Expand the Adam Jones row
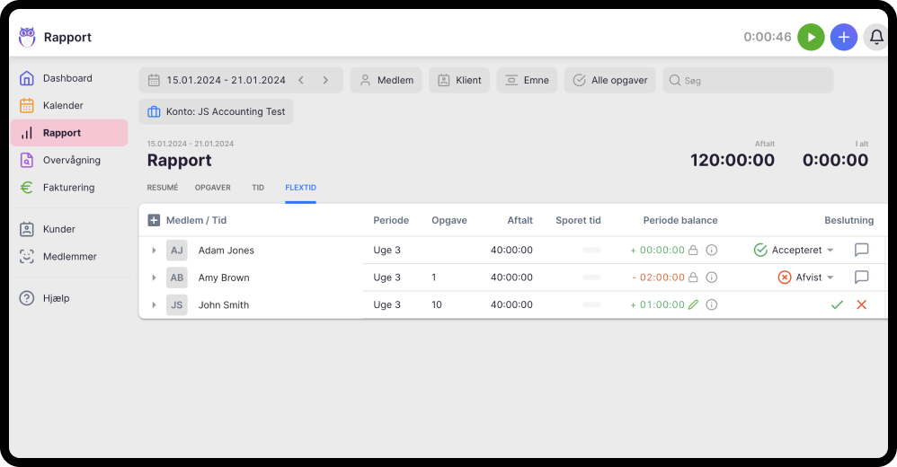 (154, 251)
